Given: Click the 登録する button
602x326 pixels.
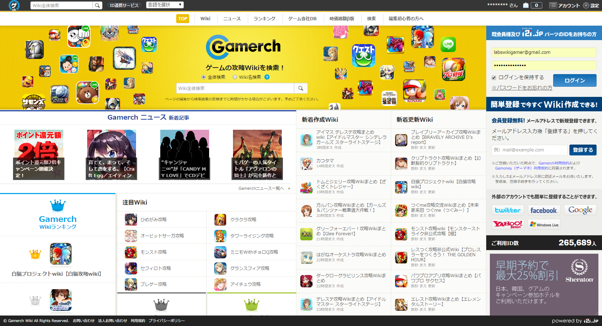Looking at the screenshot, I should pyautogui.click(x=583, y=150).
